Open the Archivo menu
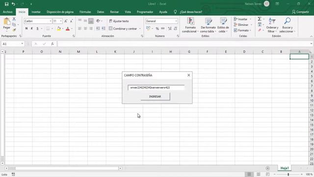Screen dimensions: 314x177 pos(8,12)
